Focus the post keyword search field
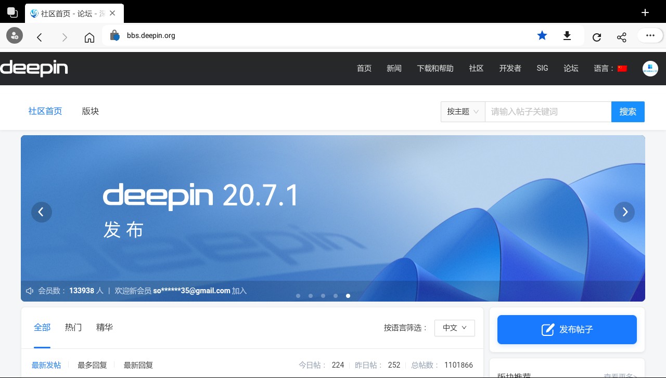 548,112
